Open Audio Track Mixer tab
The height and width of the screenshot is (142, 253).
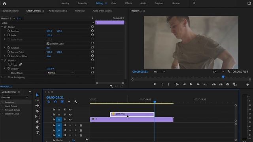coord(102,11)
